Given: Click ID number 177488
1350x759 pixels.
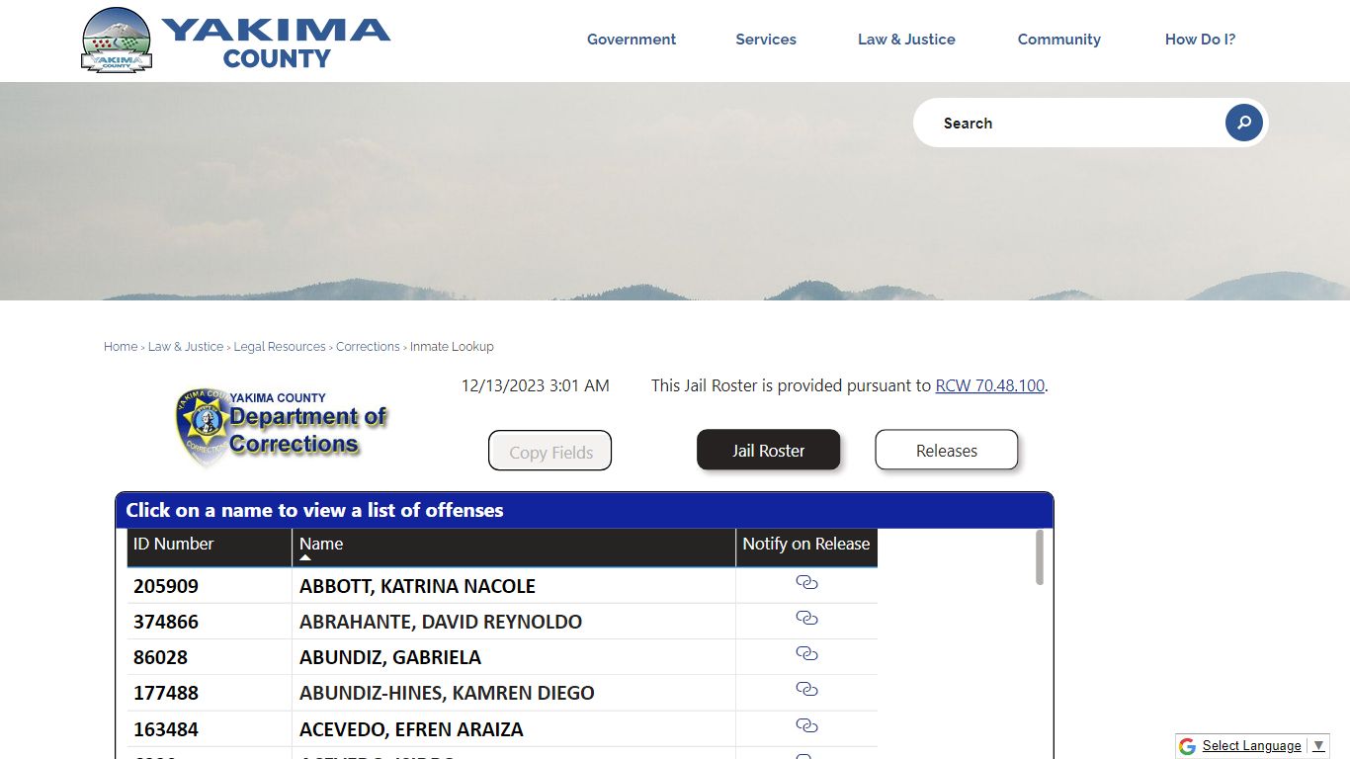Looking at the screenshot, I should [166, 693].
